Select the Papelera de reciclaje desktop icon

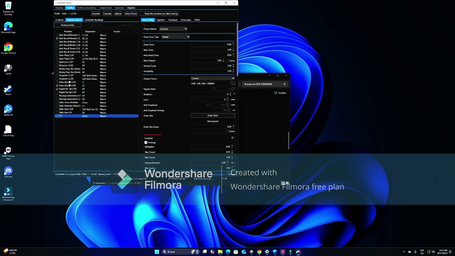tap(8, 8)
